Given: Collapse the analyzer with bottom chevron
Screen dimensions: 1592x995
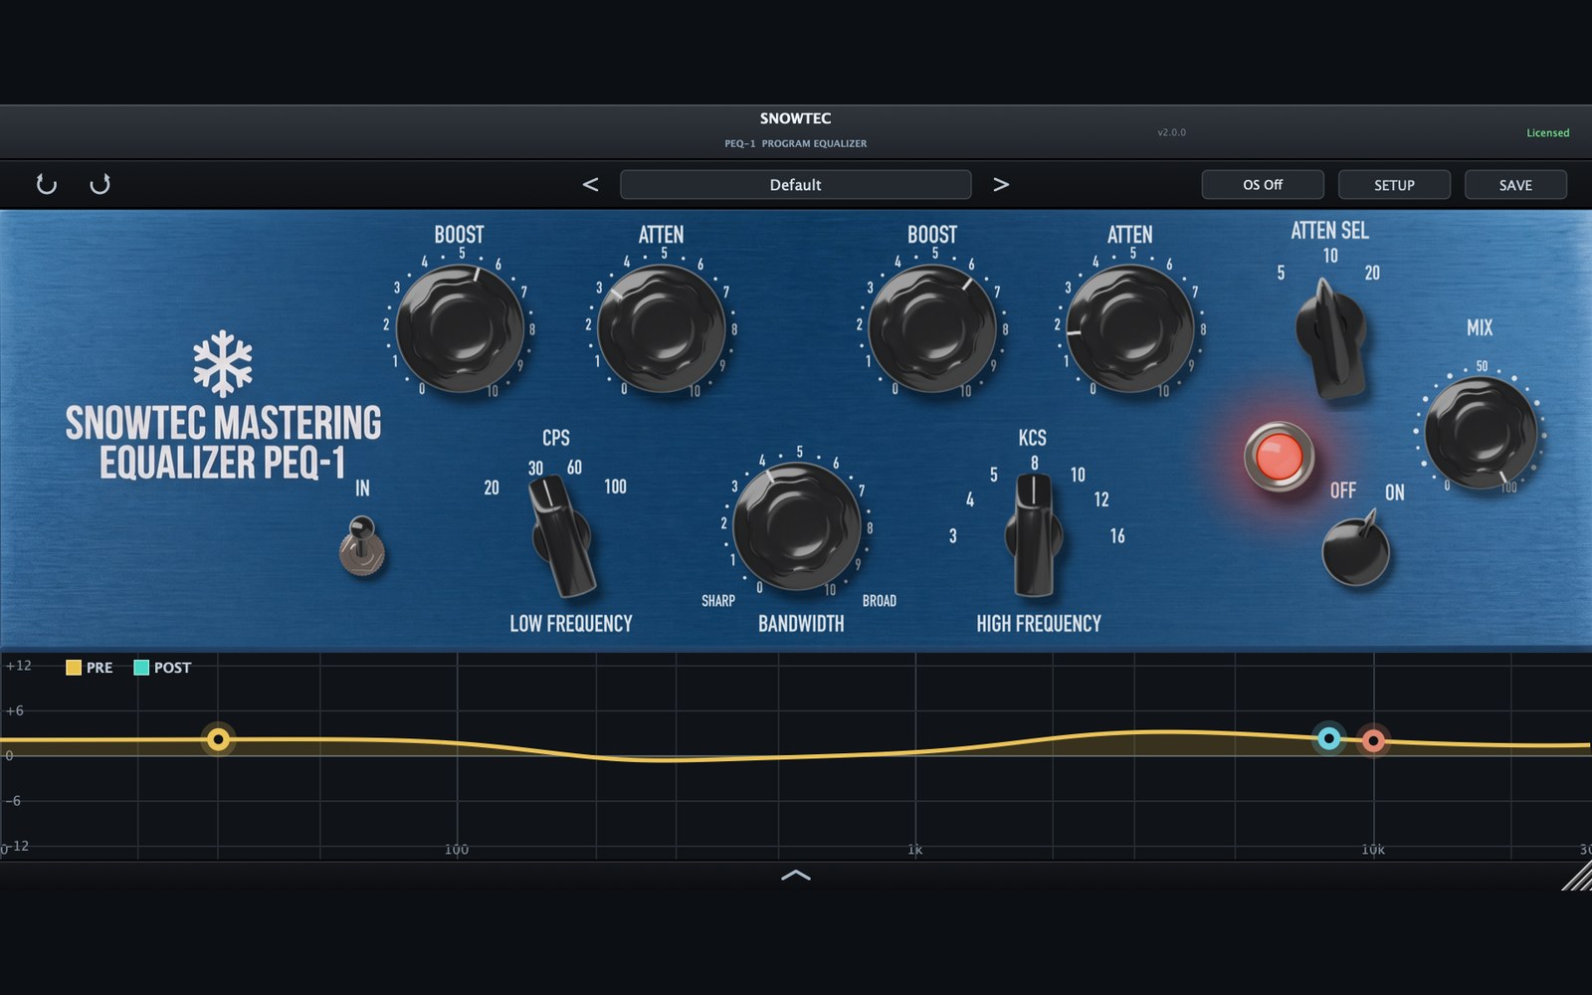Looking at the screenshot, I should [796, 876].
